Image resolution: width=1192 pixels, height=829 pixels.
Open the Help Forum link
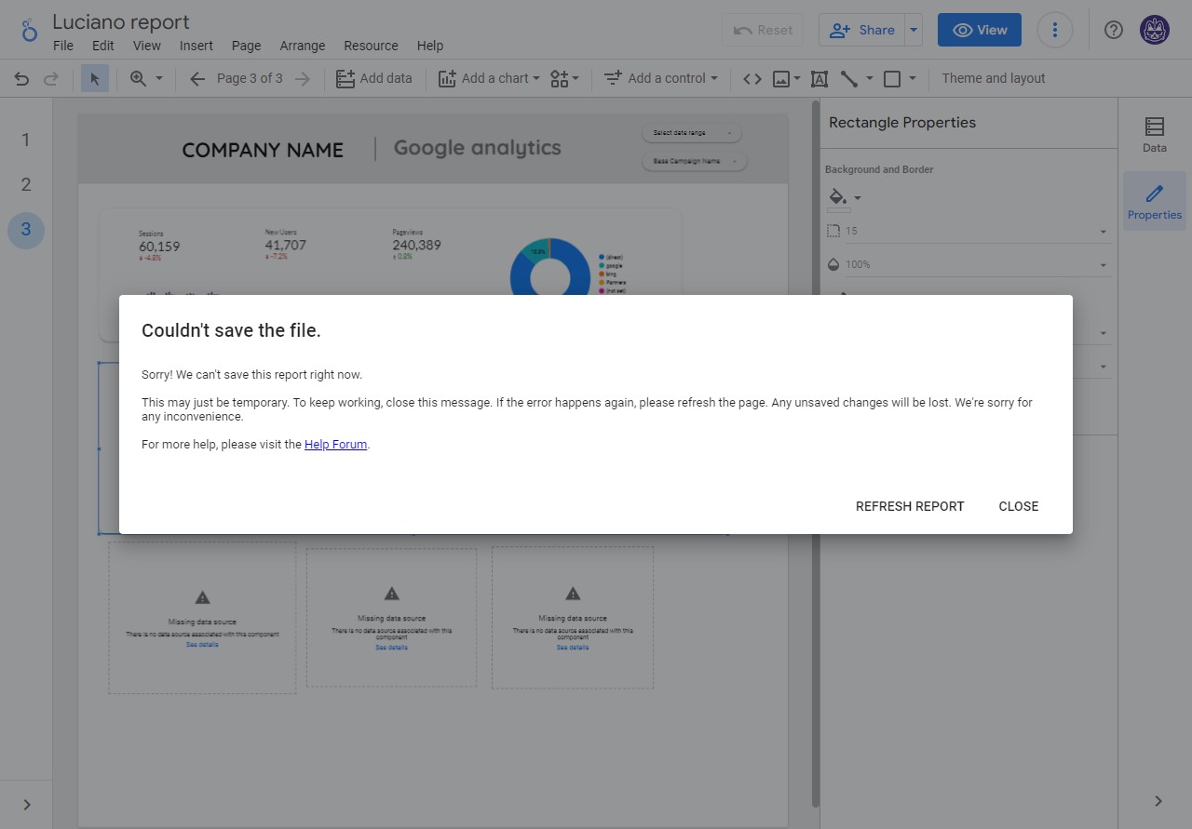[335, 445]
